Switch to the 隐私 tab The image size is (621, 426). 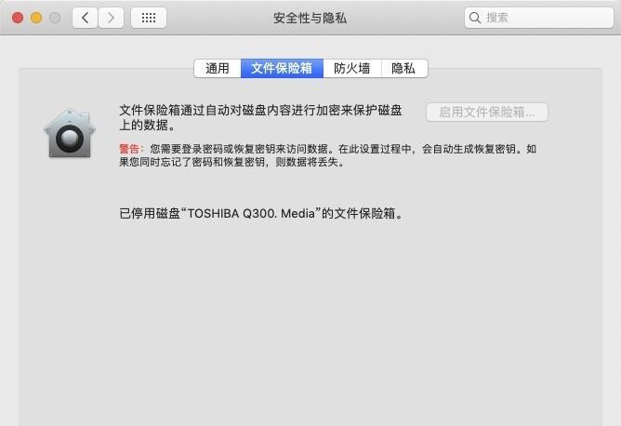click(x=404, y=68)
